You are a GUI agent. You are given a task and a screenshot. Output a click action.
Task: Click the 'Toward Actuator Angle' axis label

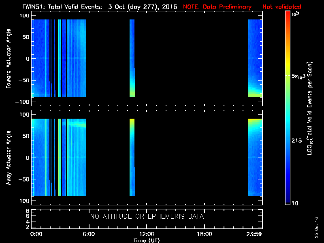click(9, 58)
